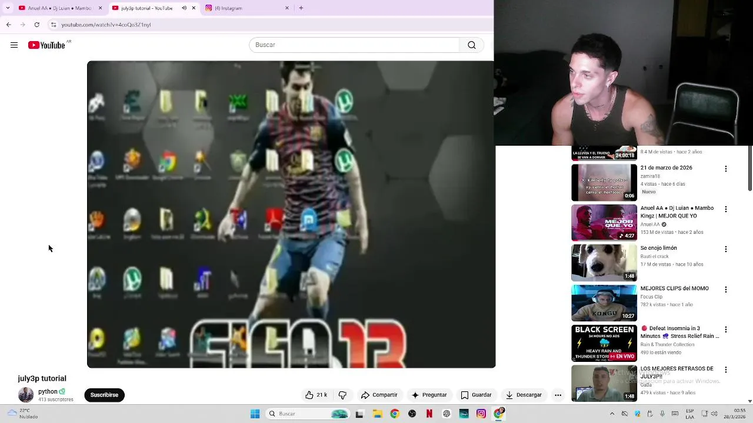The height and width of the screenshot is (423, 753).
Task: Click the ESP LAA language indicator
Action: pyautogui.click(x=689, y=414)
